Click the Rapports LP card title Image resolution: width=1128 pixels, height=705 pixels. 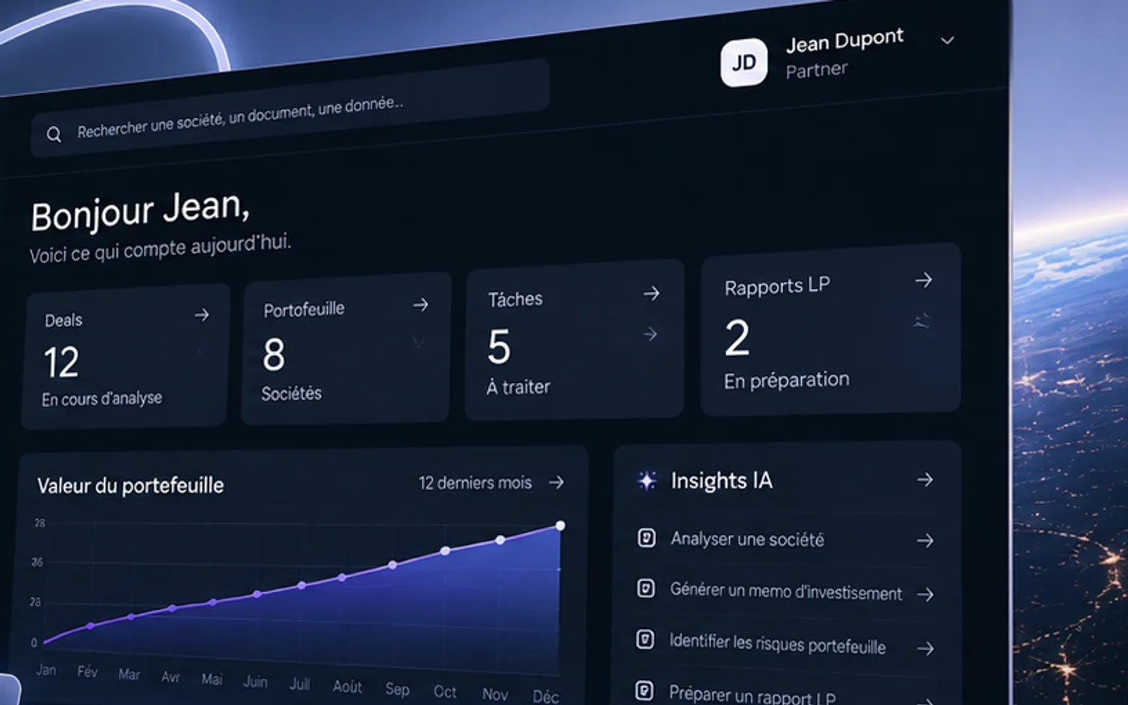click(777, 286)
